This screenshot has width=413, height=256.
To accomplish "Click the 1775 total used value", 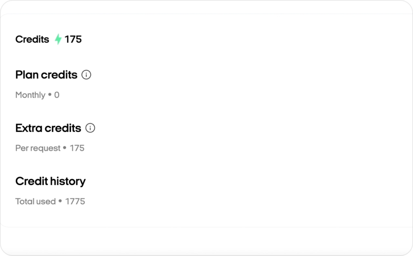I will [75, 202].
